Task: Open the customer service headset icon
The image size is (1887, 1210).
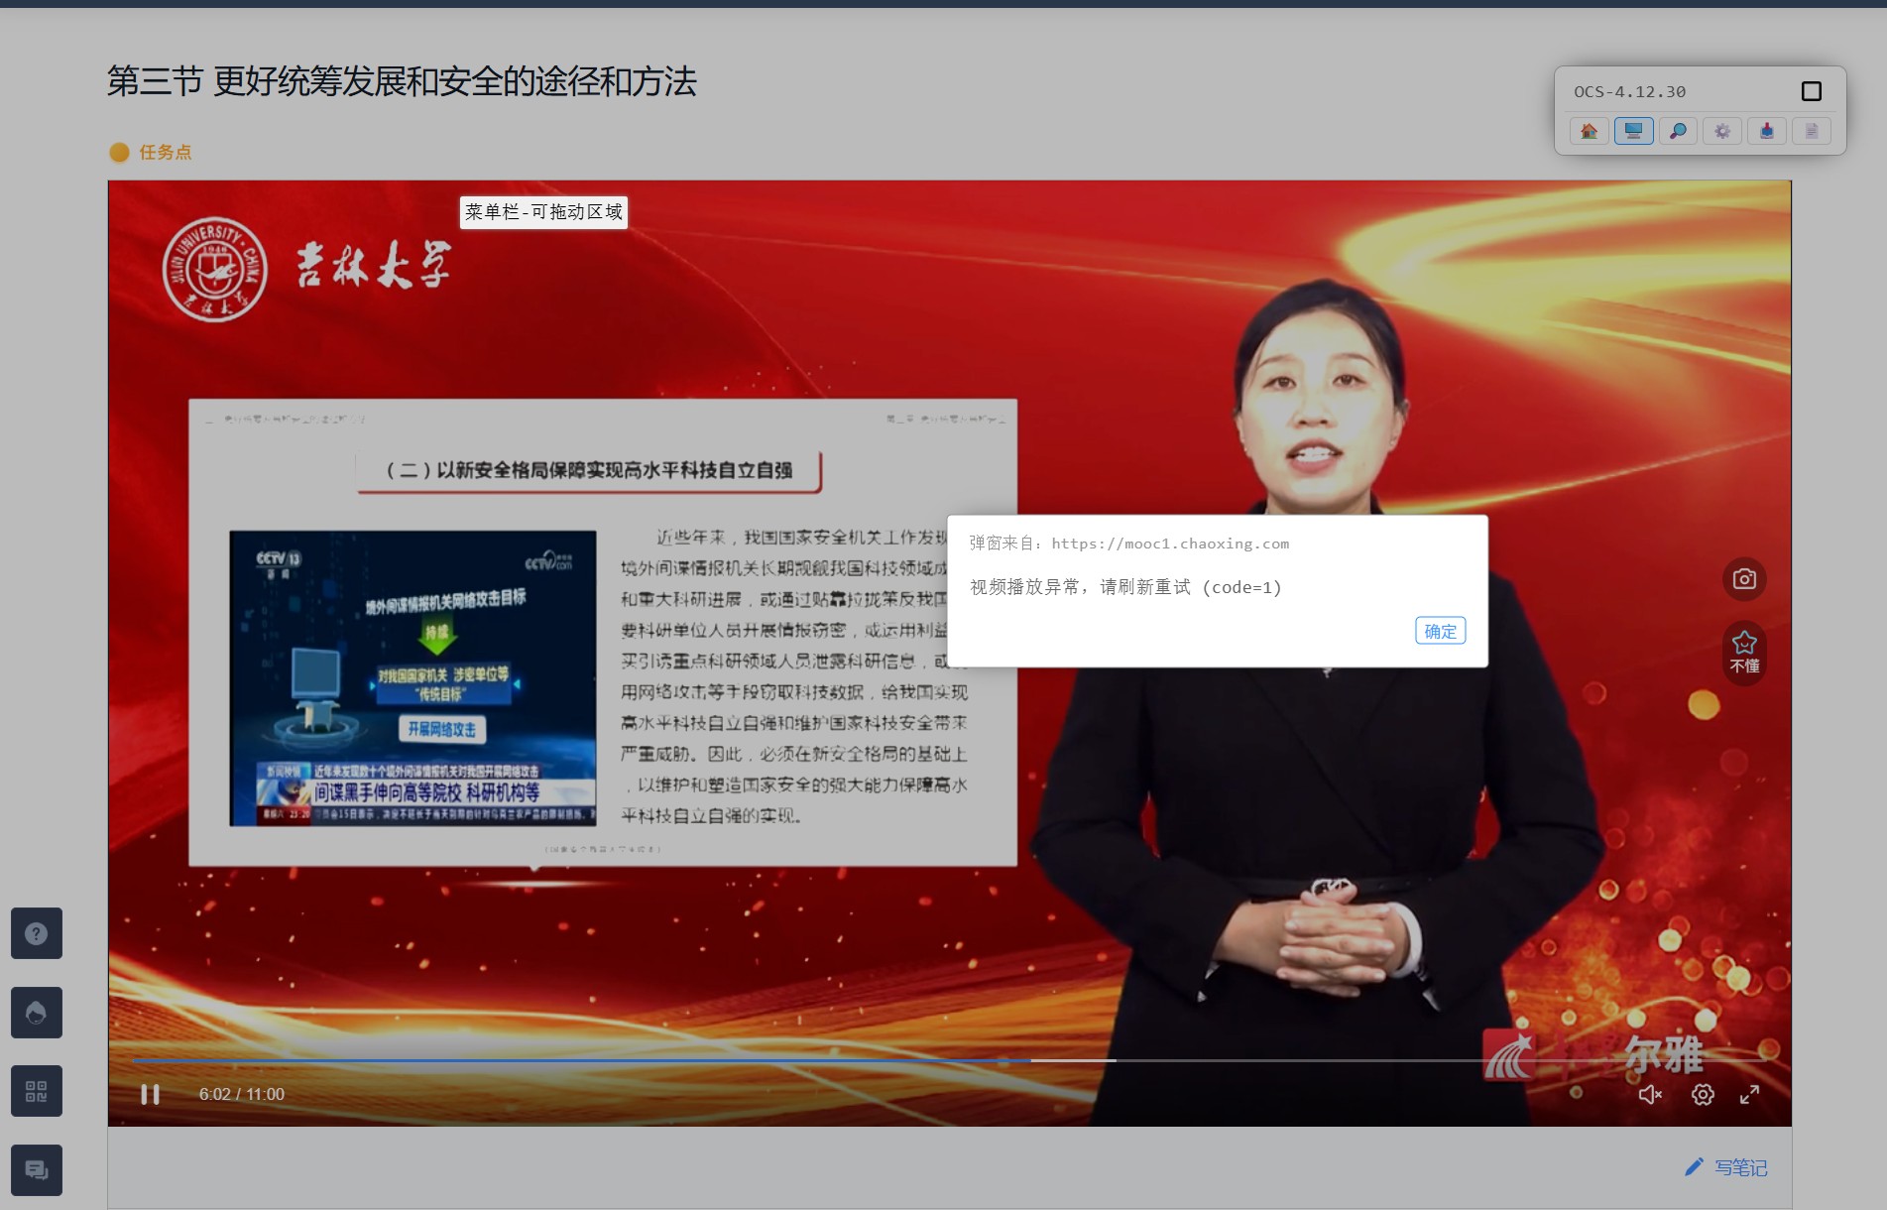Action: click(36, 1012)
